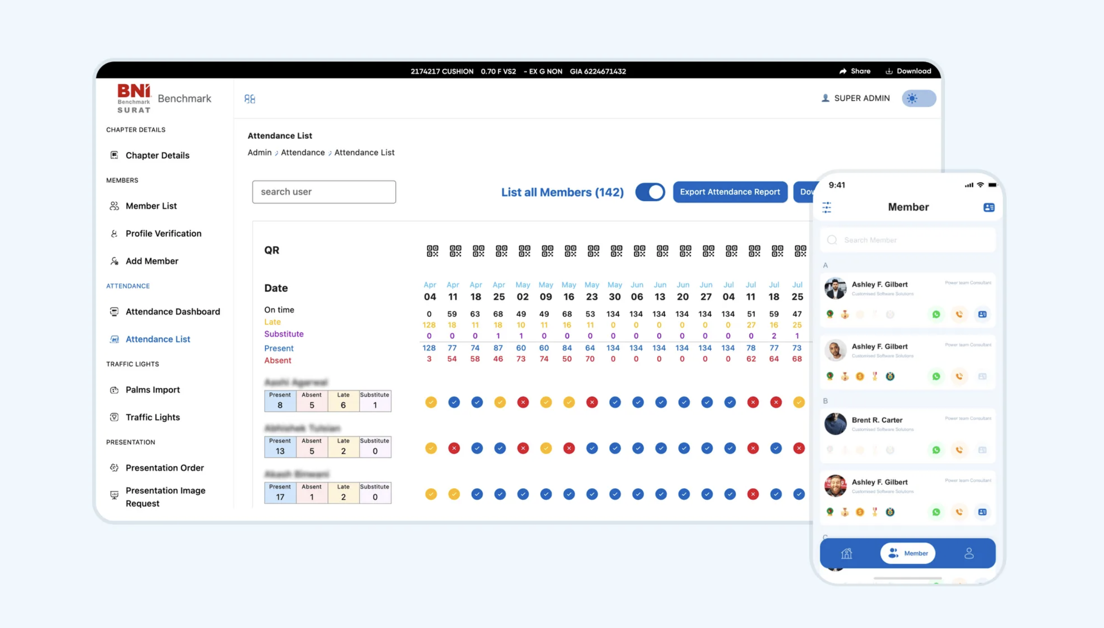
Task: Tap call icon on Brent R. Carter card
Action: pyautogui.click(x=959, y=450)
